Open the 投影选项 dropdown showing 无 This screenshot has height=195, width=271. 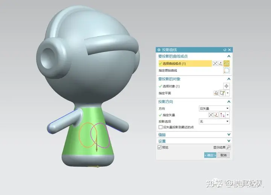pos(214,121)
